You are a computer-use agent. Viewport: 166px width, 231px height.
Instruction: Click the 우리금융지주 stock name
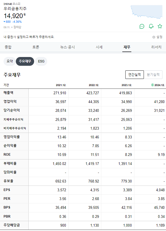click(15, 8)
